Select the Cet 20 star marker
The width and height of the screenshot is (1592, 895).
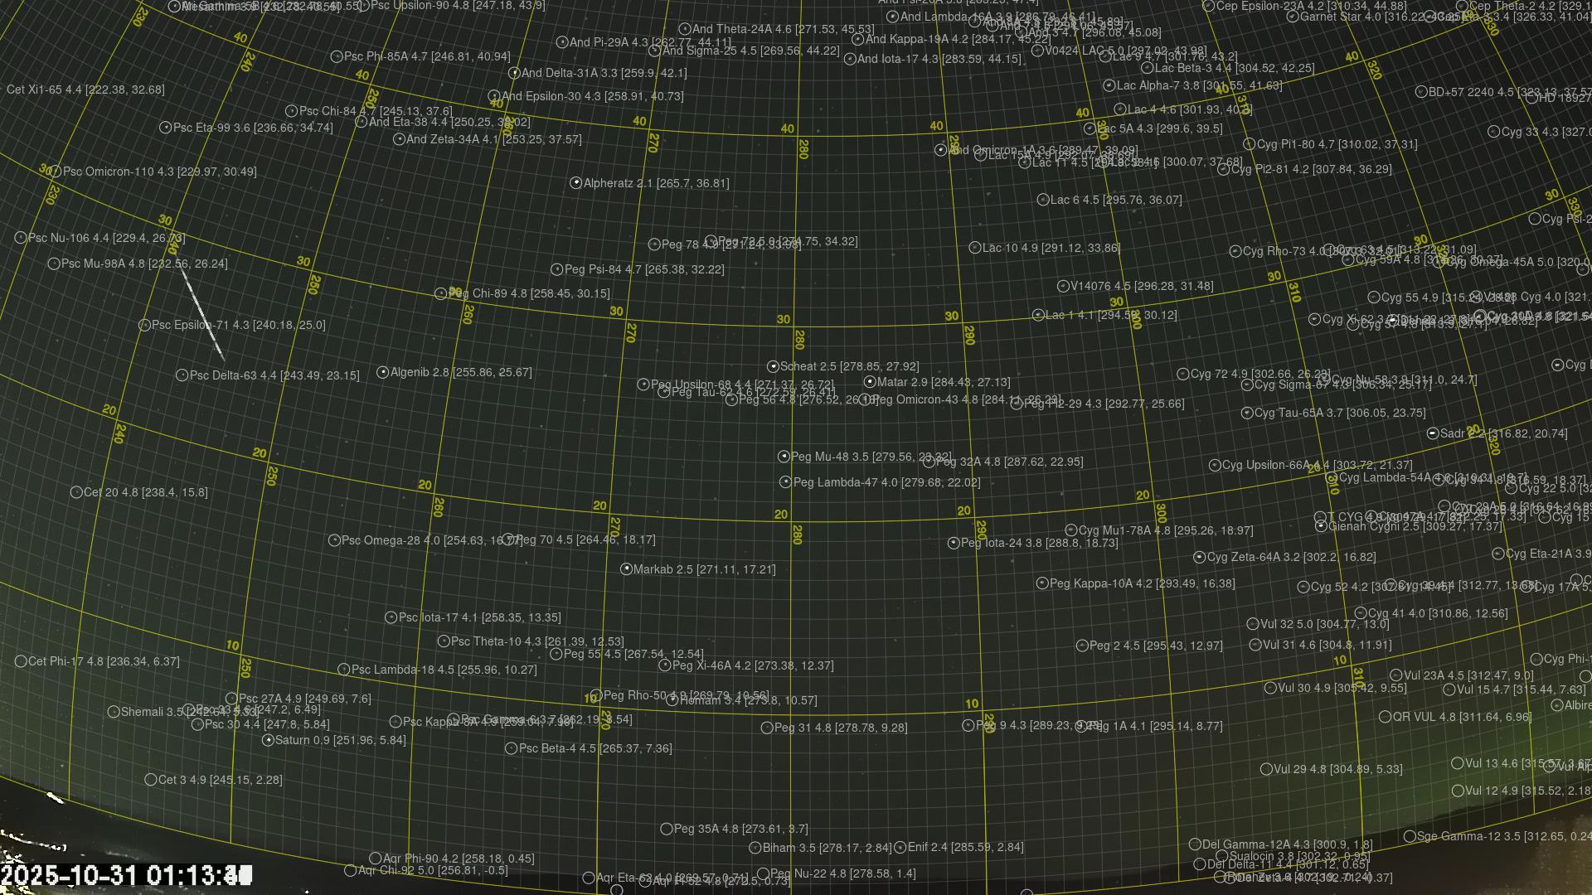point(76,492)
